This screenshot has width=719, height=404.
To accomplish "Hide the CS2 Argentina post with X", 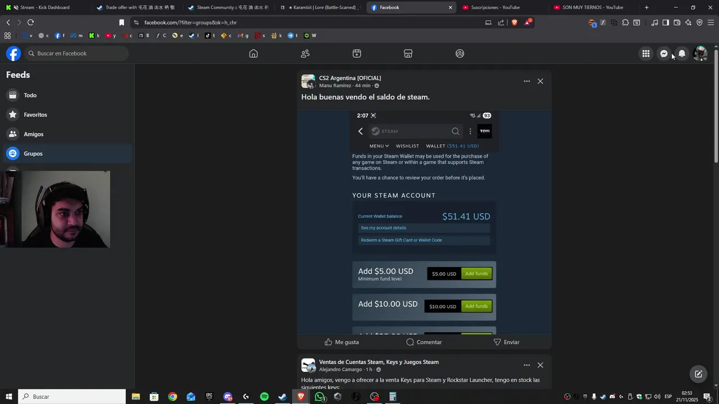I will 540,81.
